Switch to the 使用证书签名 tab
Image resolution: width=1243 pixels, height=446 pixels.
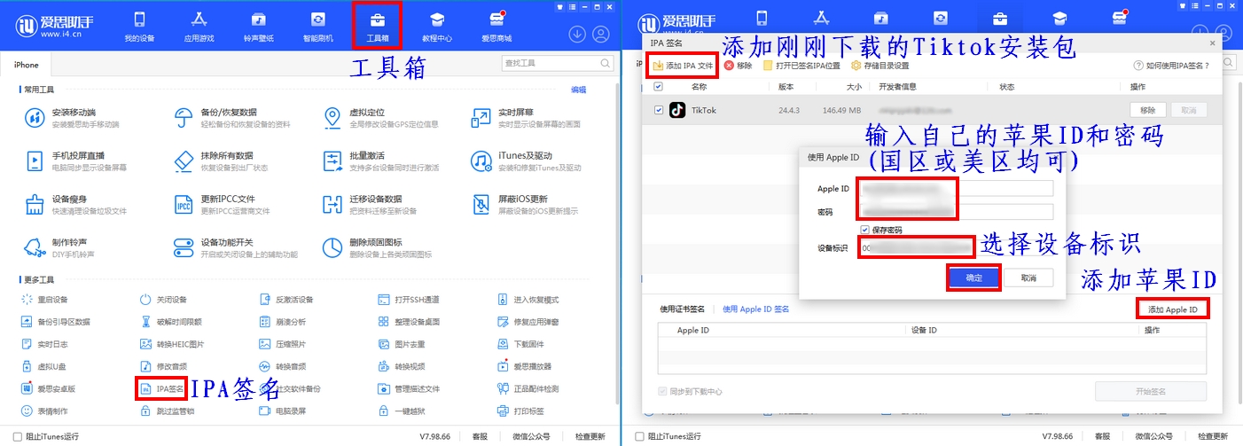pos(682,309)
